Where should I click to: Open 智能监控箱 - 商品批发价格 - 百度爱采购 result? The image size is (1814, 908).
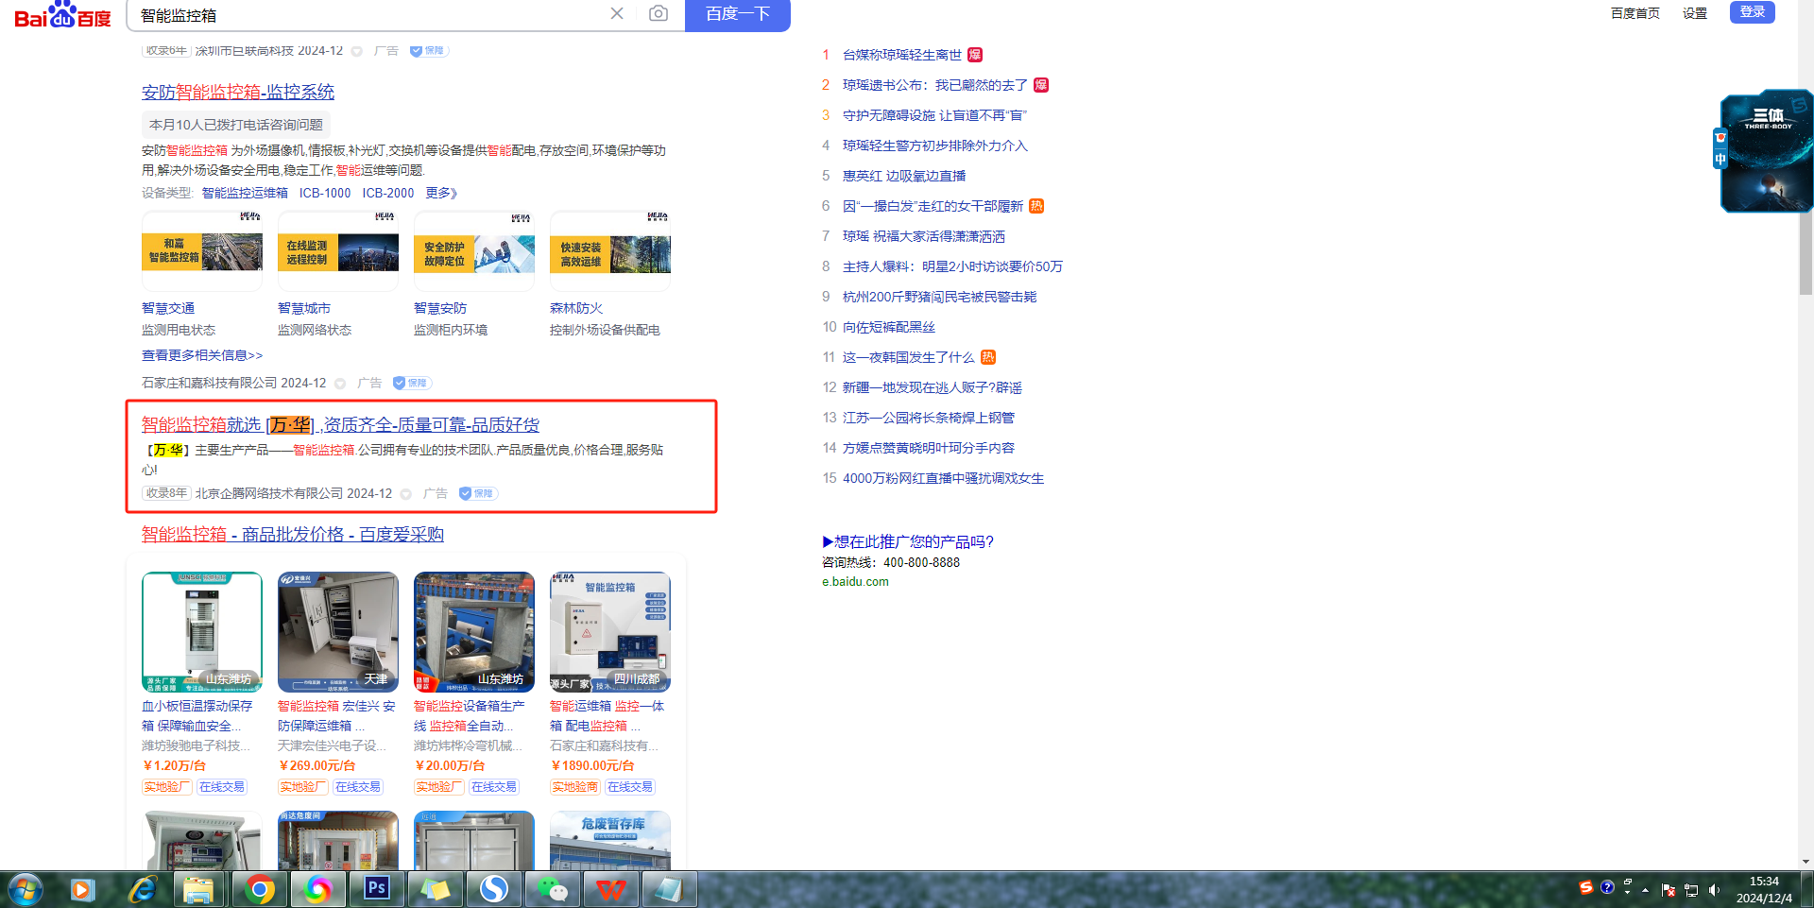(293, 534)
